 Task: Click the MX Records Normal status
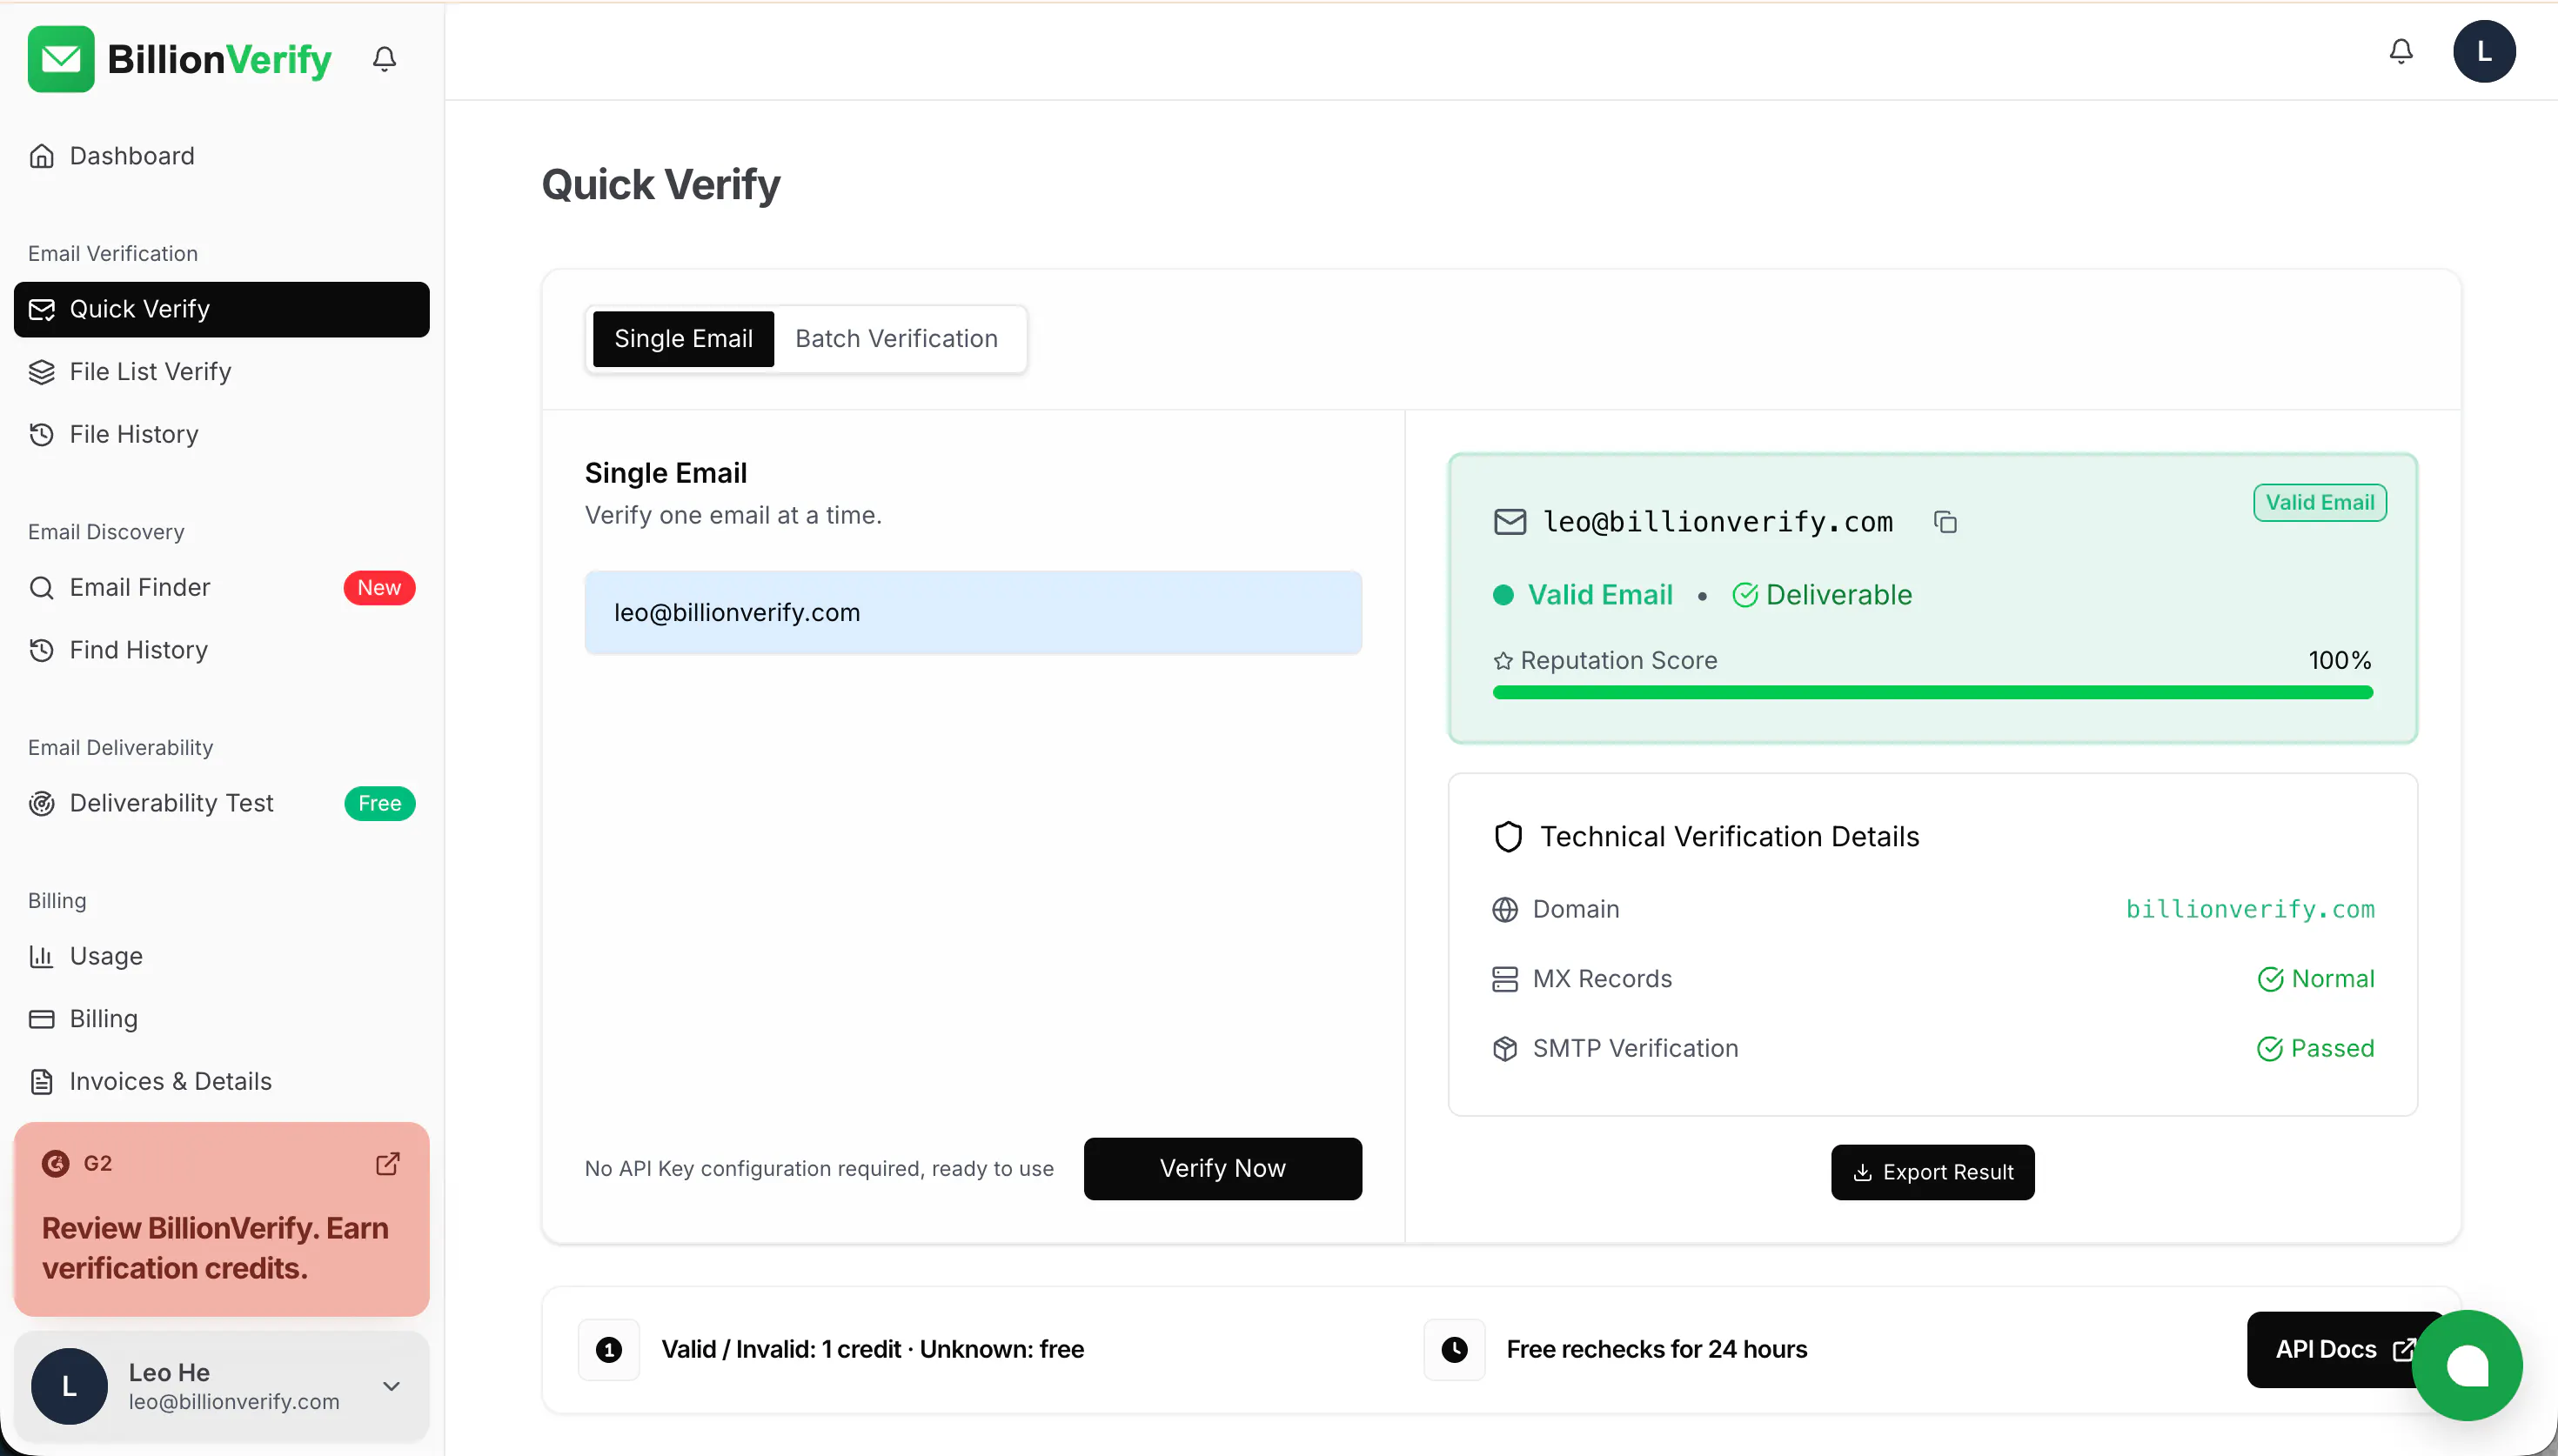coord(2316,979)
